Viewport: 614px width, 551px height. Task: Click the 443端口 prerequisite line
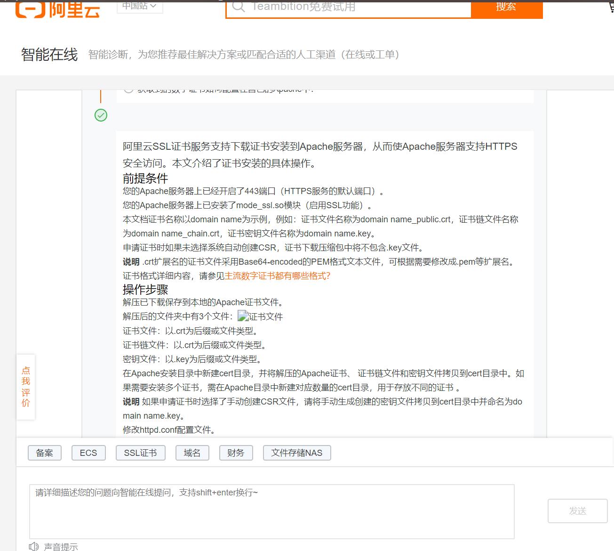pyautogui.click(x=254, y=191)
